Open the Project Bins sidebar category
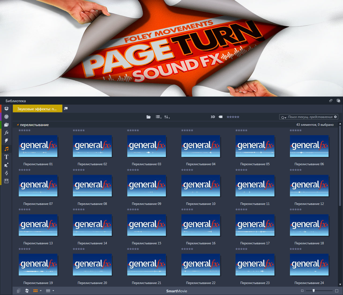343x295 pixels. [x=6, y=109]
